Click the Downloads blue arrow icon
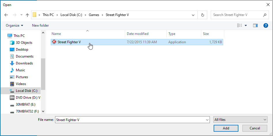 [12, 63]
